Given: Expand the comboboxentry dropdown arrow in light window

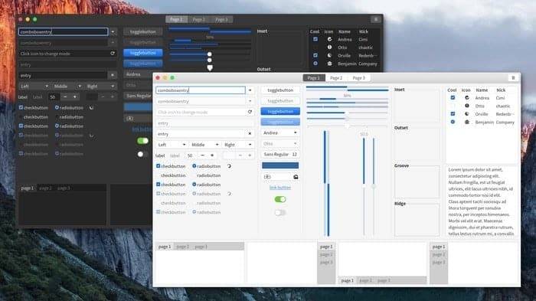Looking at the screenshot, I should pos(250,90).
